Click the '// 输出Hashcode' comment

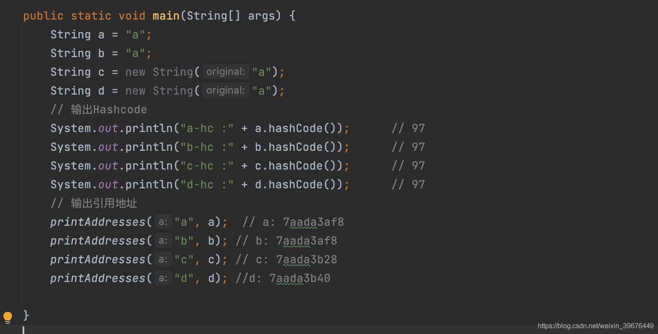click(98, 110)
